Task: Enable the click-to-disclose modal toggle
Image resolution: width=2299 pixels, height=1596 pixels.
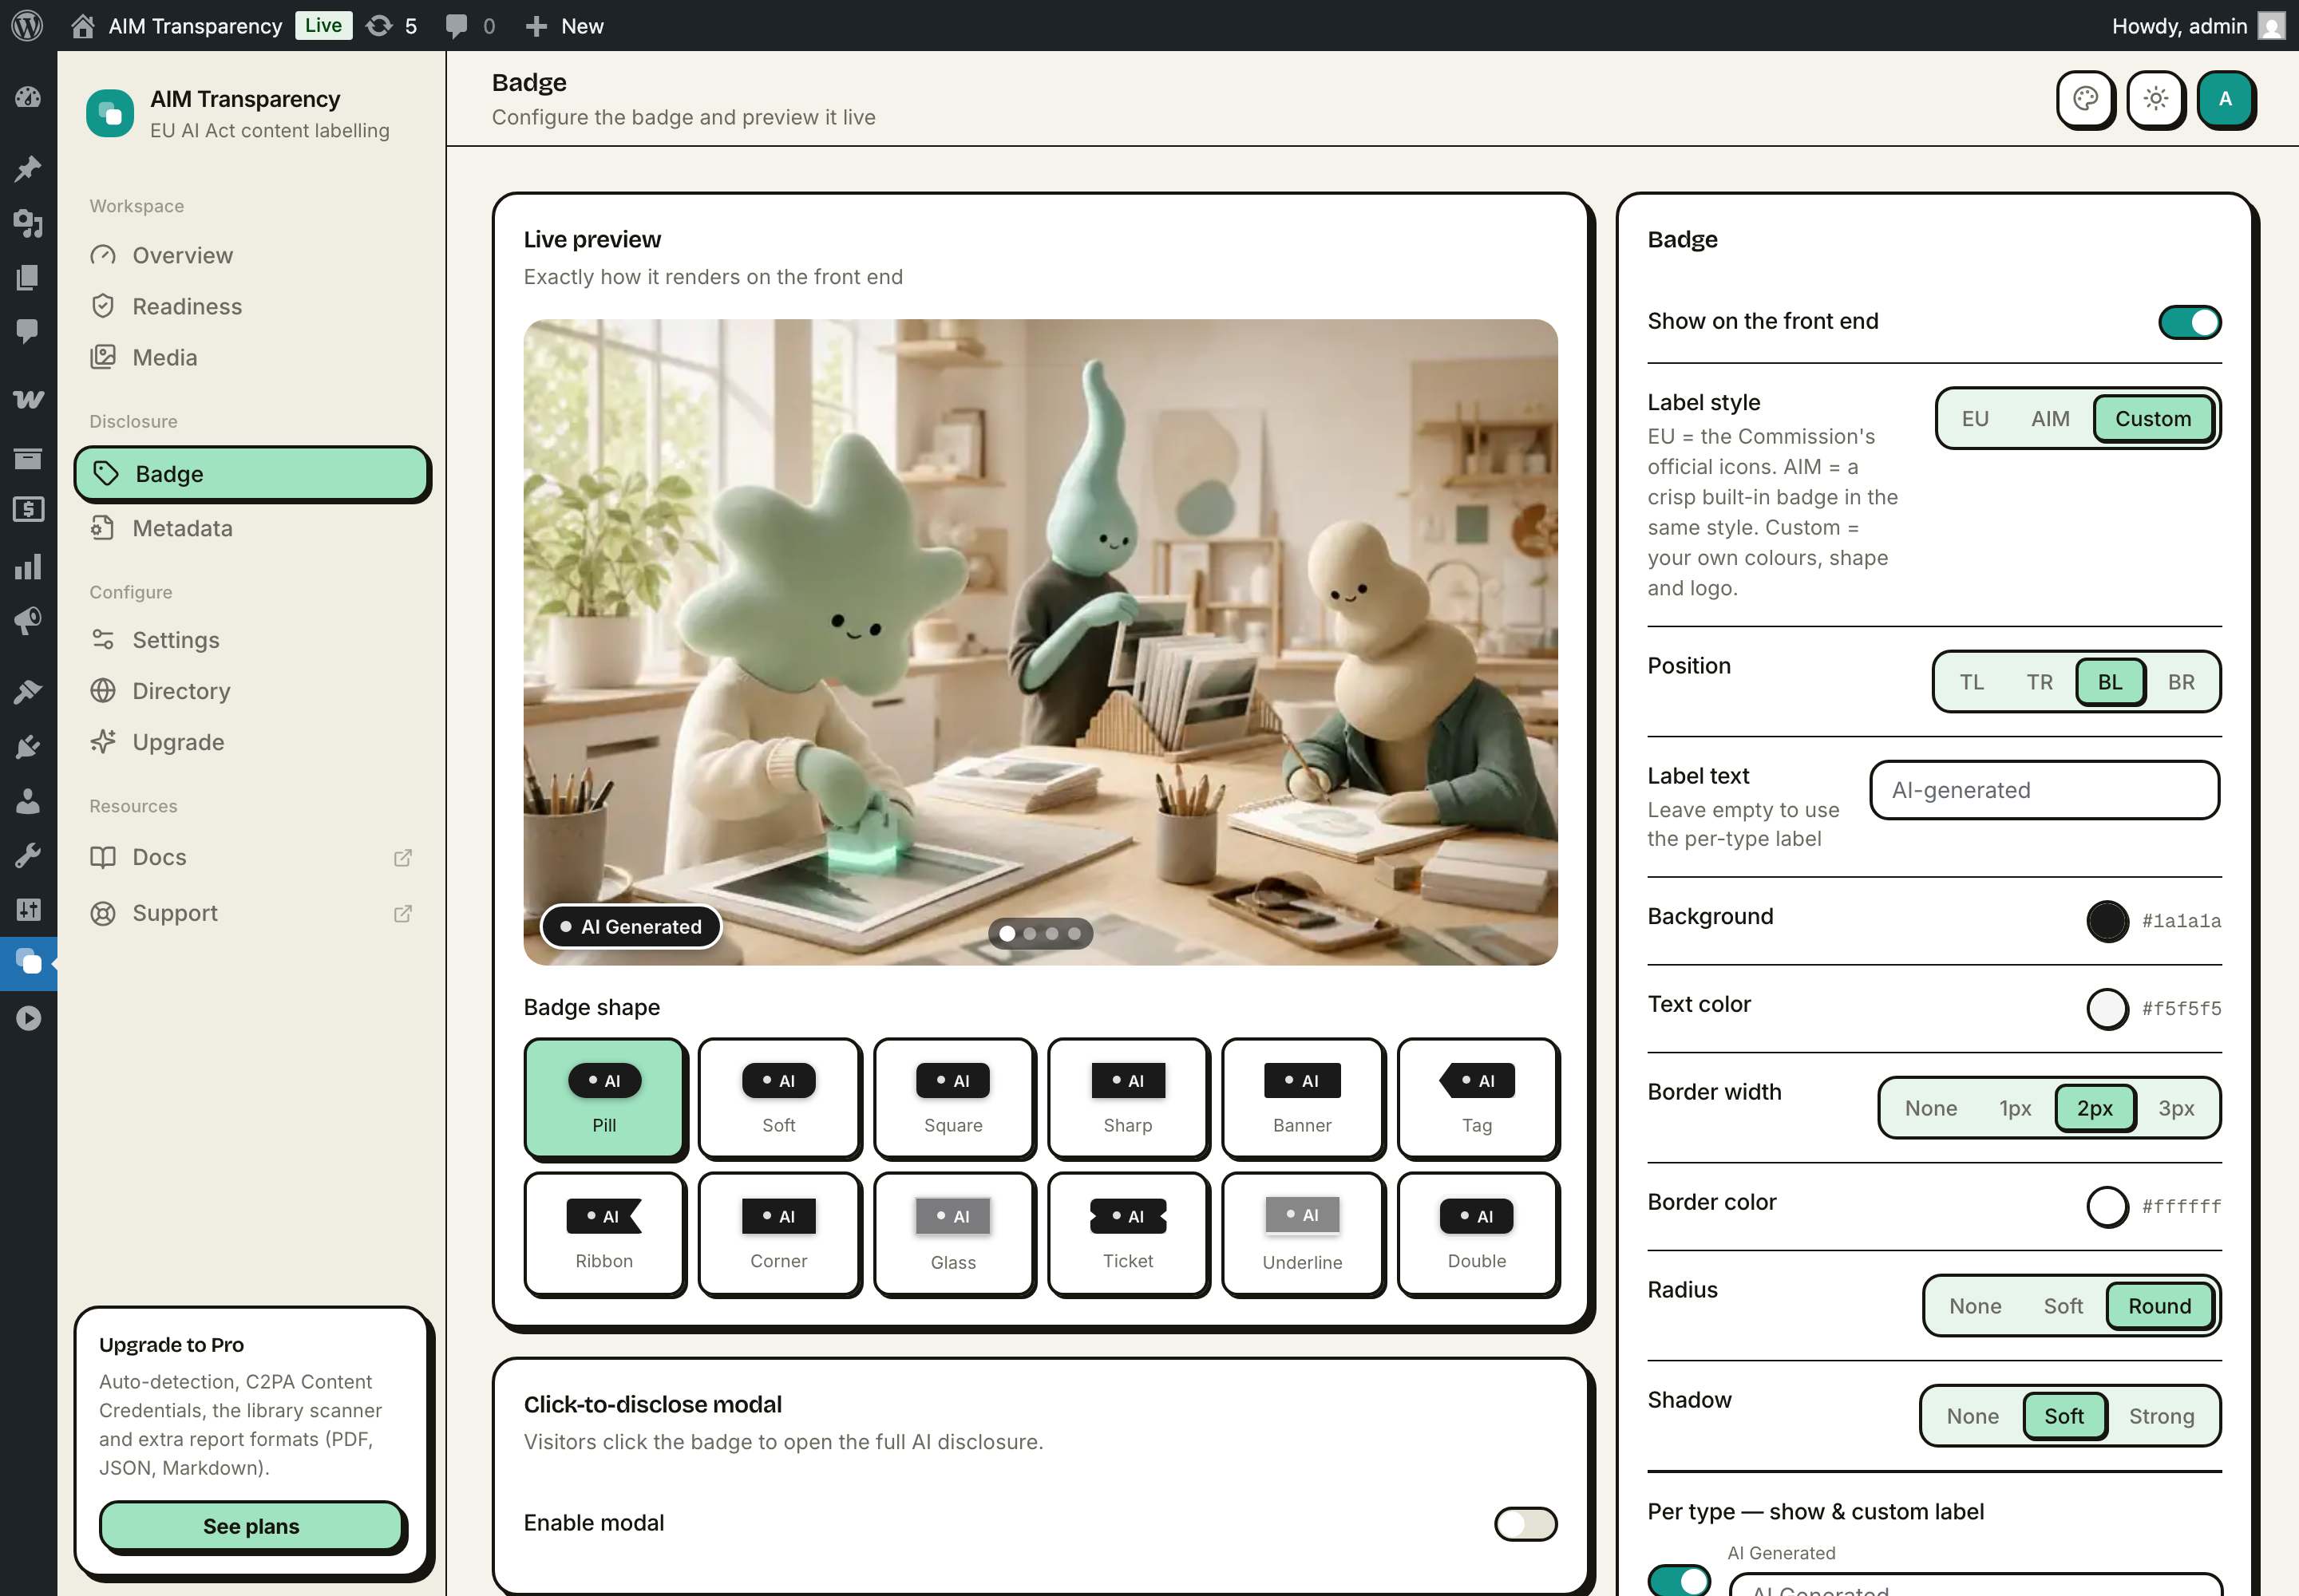Action: (x=1525, y=1523)
